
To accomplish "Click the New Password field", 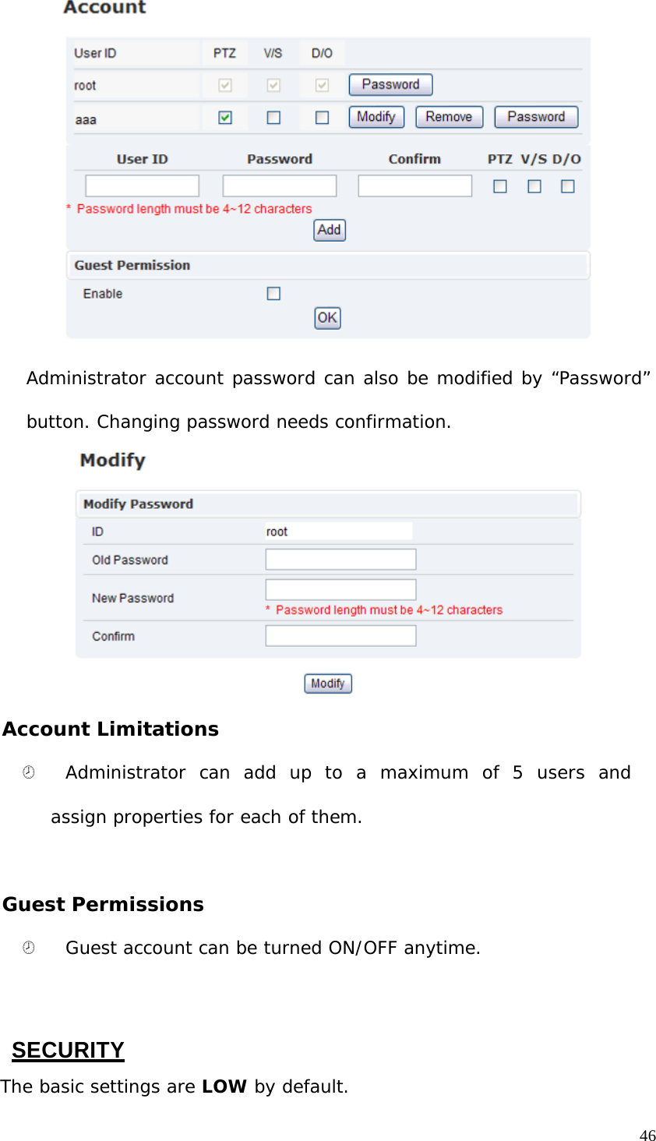I will 340,588.
